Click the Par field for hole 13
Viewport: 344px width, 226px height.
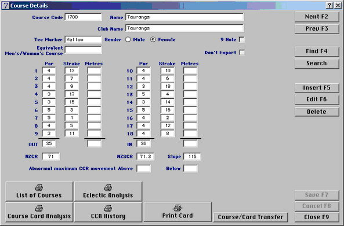tap(143, 94)
